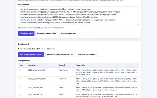Download accepted rows as CSV
Viewport: 157px width, 98px height.
pyautogui.click(x=60, y=55)
